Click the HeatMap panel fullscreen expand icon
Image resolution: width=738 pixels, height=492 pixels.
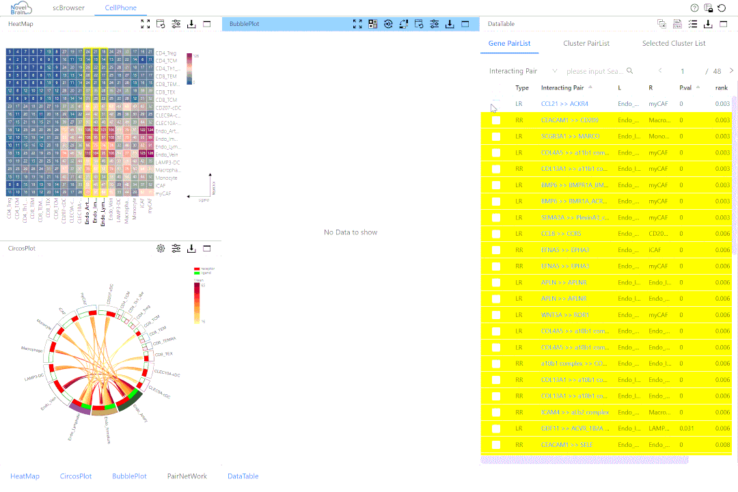[145, 24]
